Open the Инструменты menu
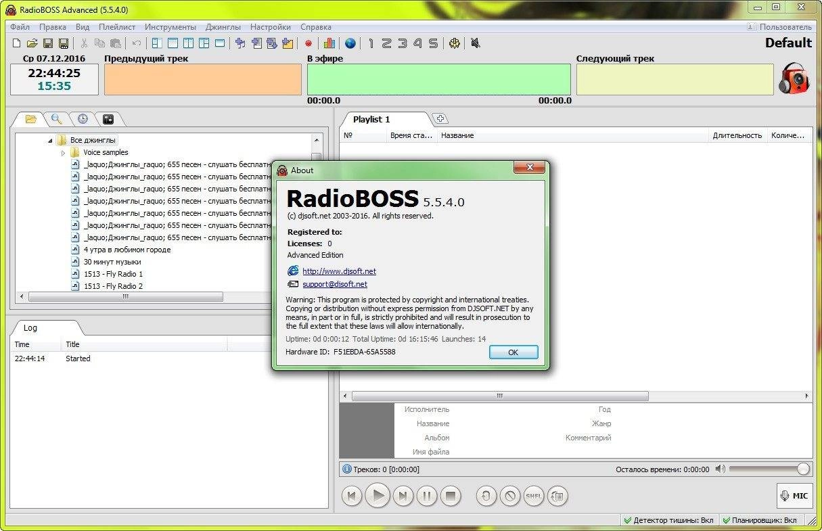 (x=170, y=27)
